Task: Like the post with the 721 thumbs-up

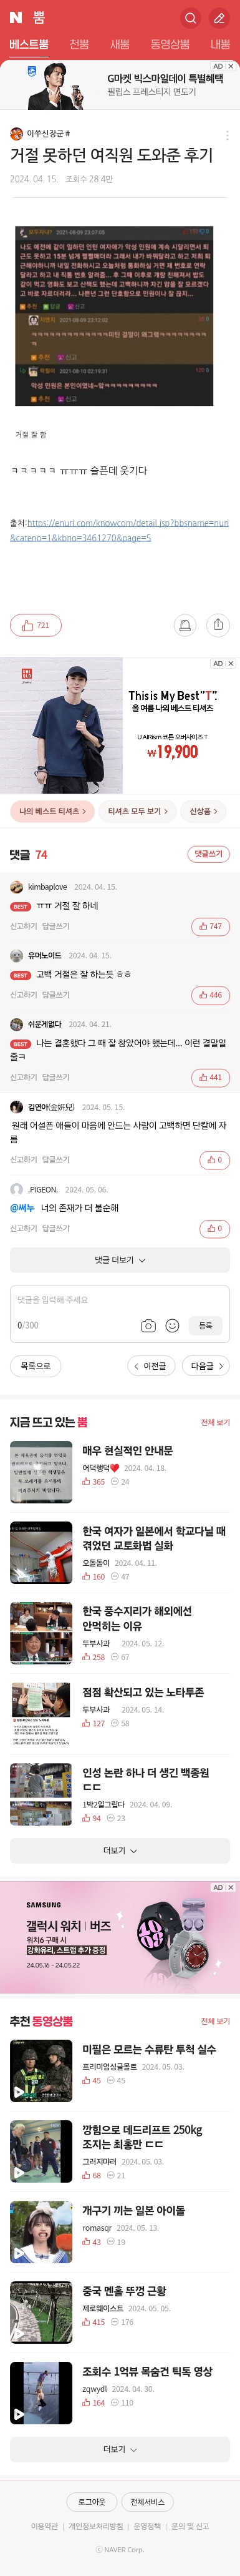Action: [35, 625]
